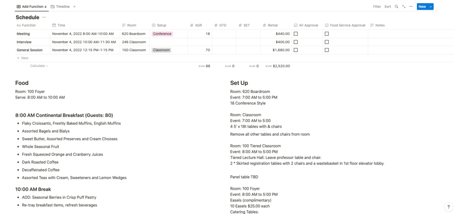
Task: Select the Add Function table tab
Action: [x=32, y=7]
